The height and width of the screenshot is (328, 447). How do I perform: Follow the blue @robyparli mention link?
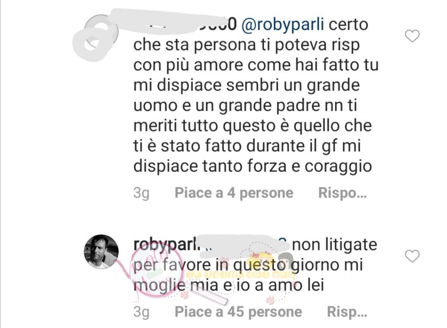point(283,25)
